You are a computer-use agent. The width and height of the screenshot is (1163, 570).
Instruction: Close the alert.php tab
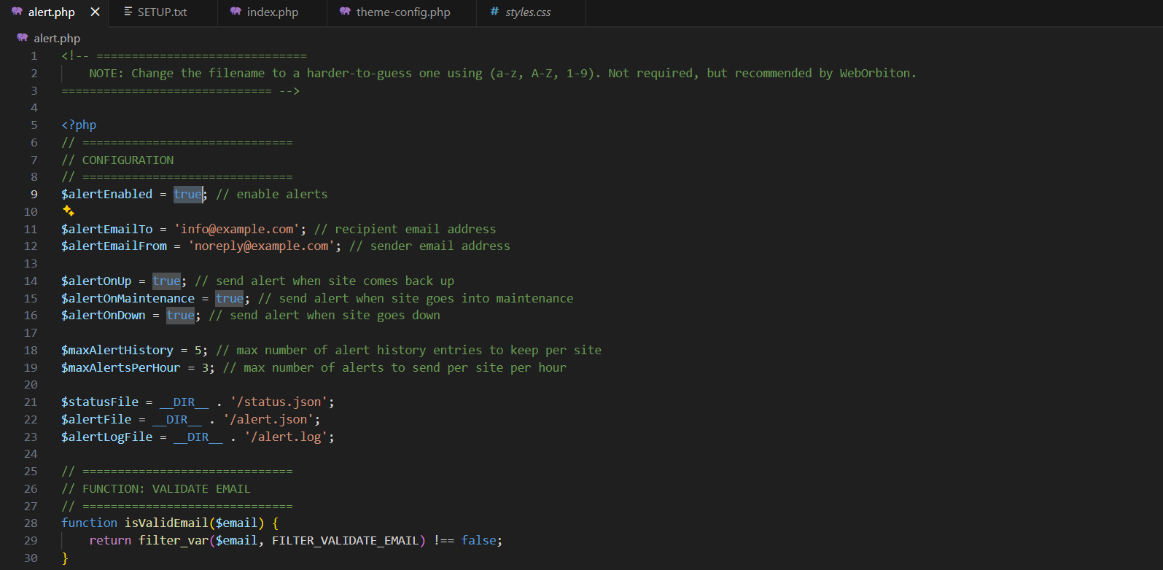95,12
